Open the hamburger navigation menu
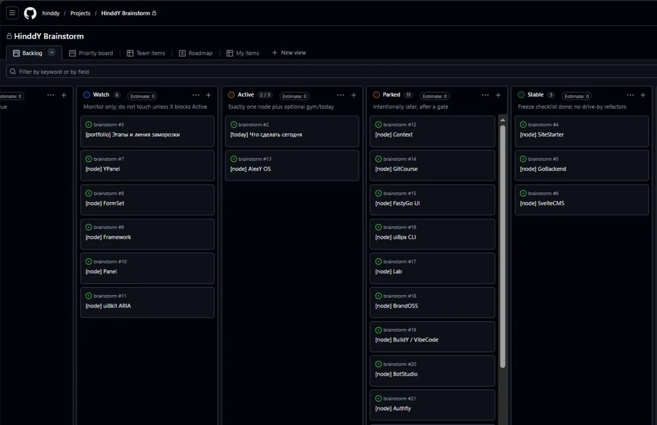 click(x=13, y=13)
